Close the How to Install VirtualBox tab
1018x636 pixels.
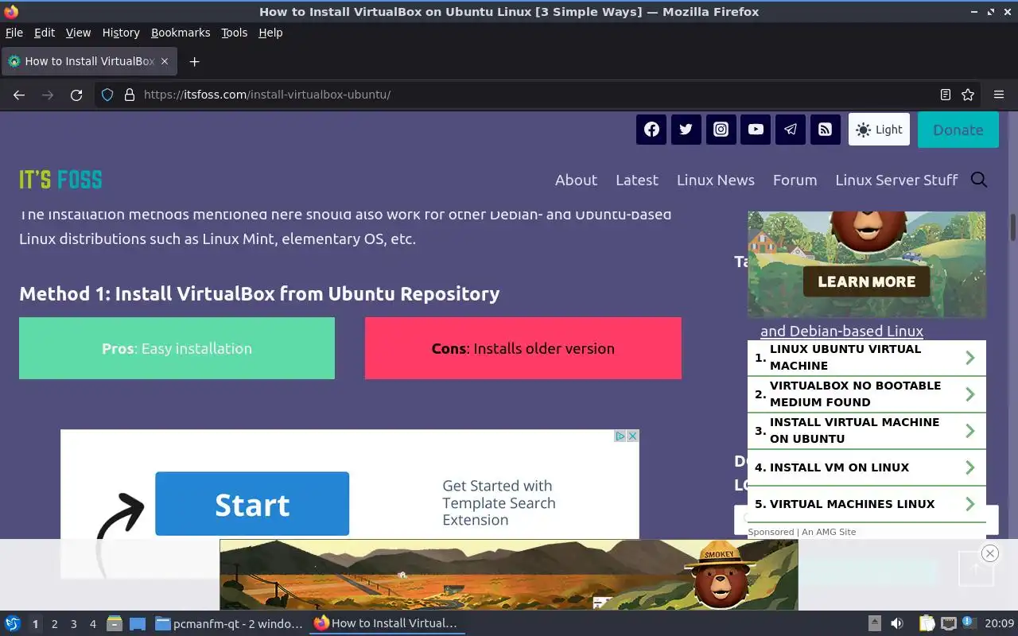tap(165, 61)
